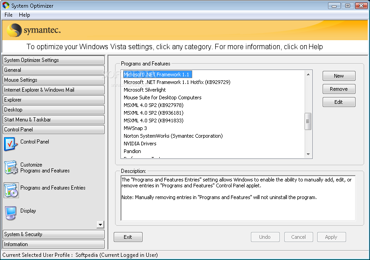Click the New button
370x260 pixels.
(339, 76)
